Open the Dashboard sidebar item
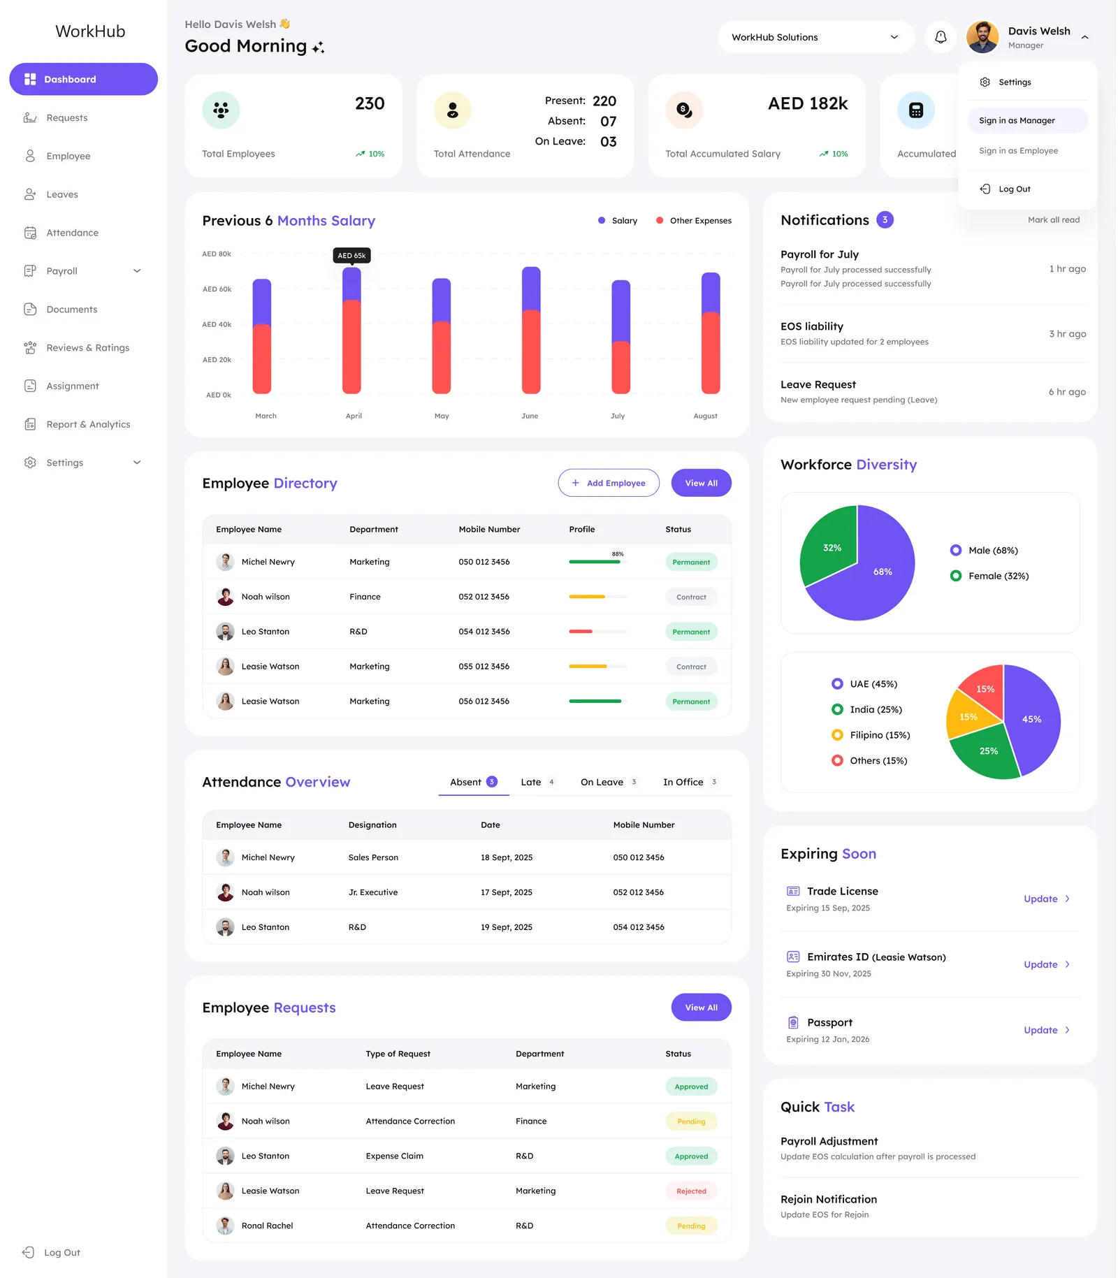The image size is (1118, 1278). pyautogui.click(x=83, y=79)
